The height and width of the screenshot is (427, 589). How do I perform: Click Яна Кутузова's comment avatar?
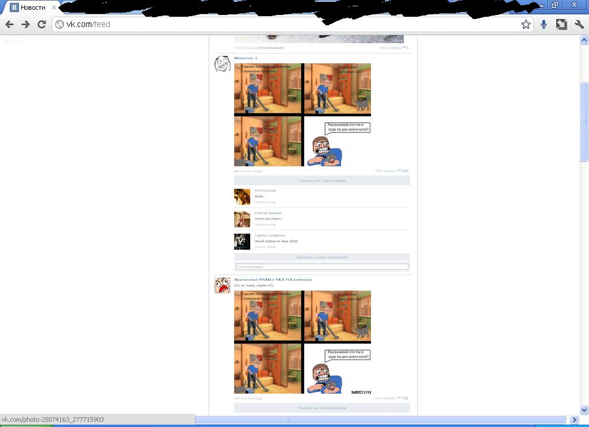click(242, 197)
